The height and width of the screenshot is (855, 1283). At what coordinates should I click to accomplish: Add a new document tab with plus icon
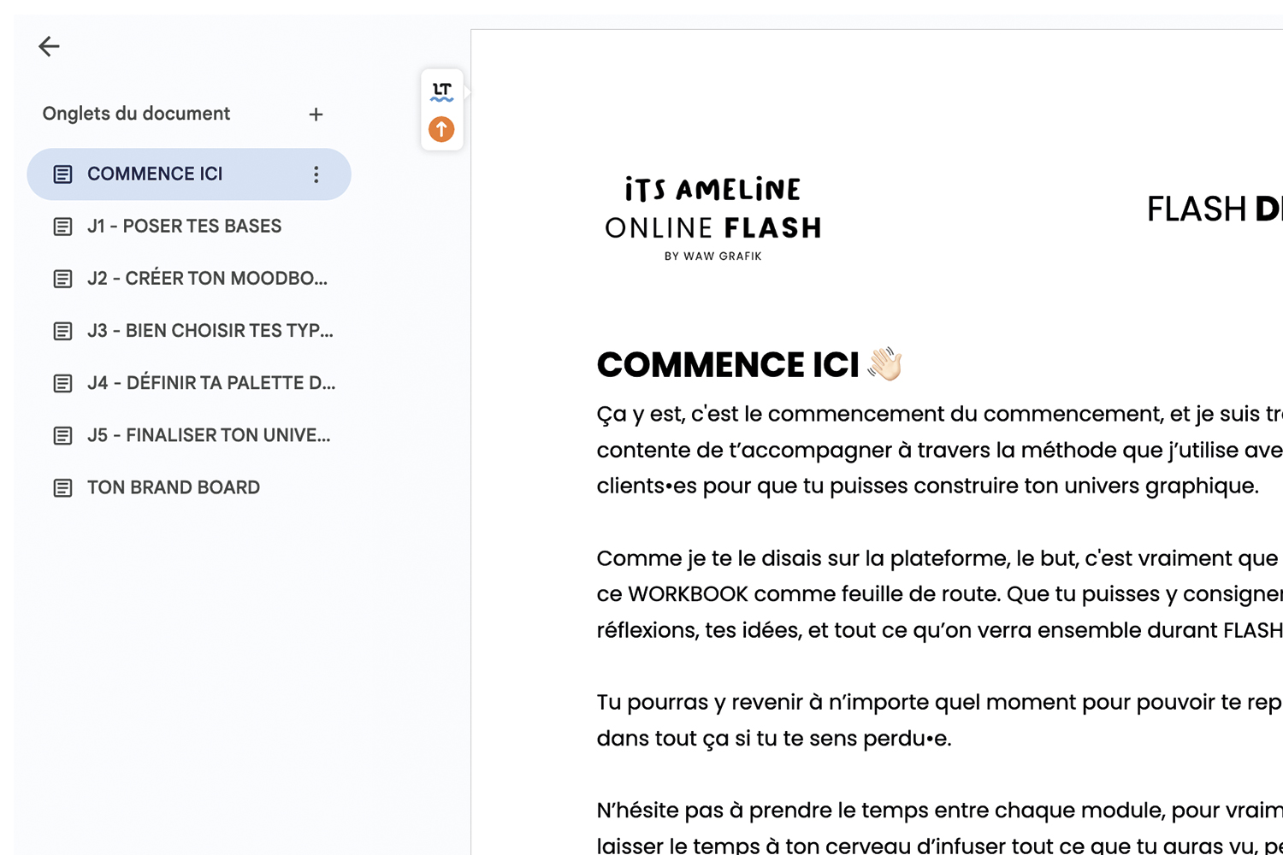pos(316,115)
